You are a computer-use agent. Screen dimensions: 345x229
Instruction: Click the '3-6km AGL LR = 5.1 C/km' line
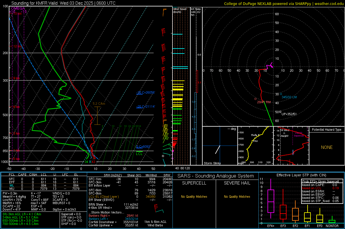click(x=20, y=217)
